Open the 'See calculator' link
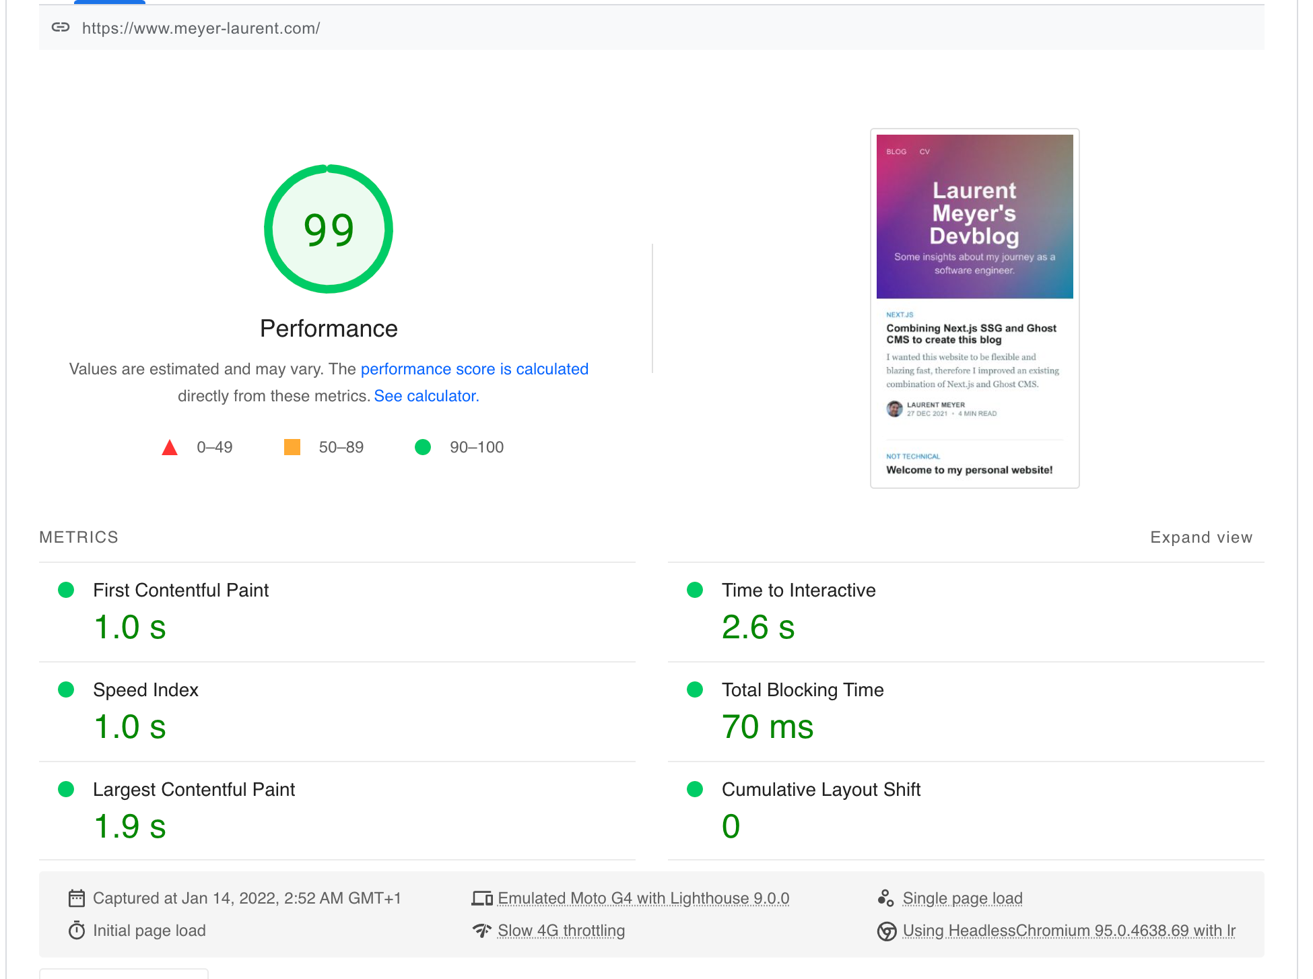Viewport: 1313px width, 979px height. (426, 396)
